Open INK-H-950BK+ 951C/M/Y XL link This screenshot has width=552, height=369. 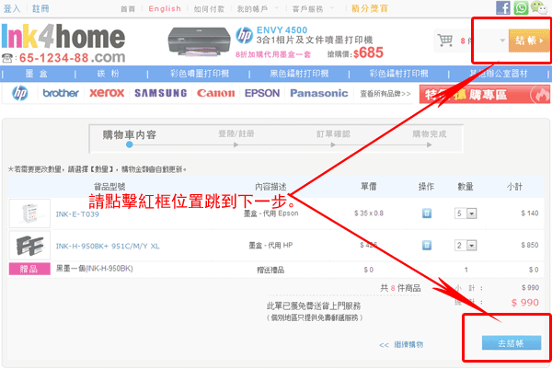(x=108, y=246)
